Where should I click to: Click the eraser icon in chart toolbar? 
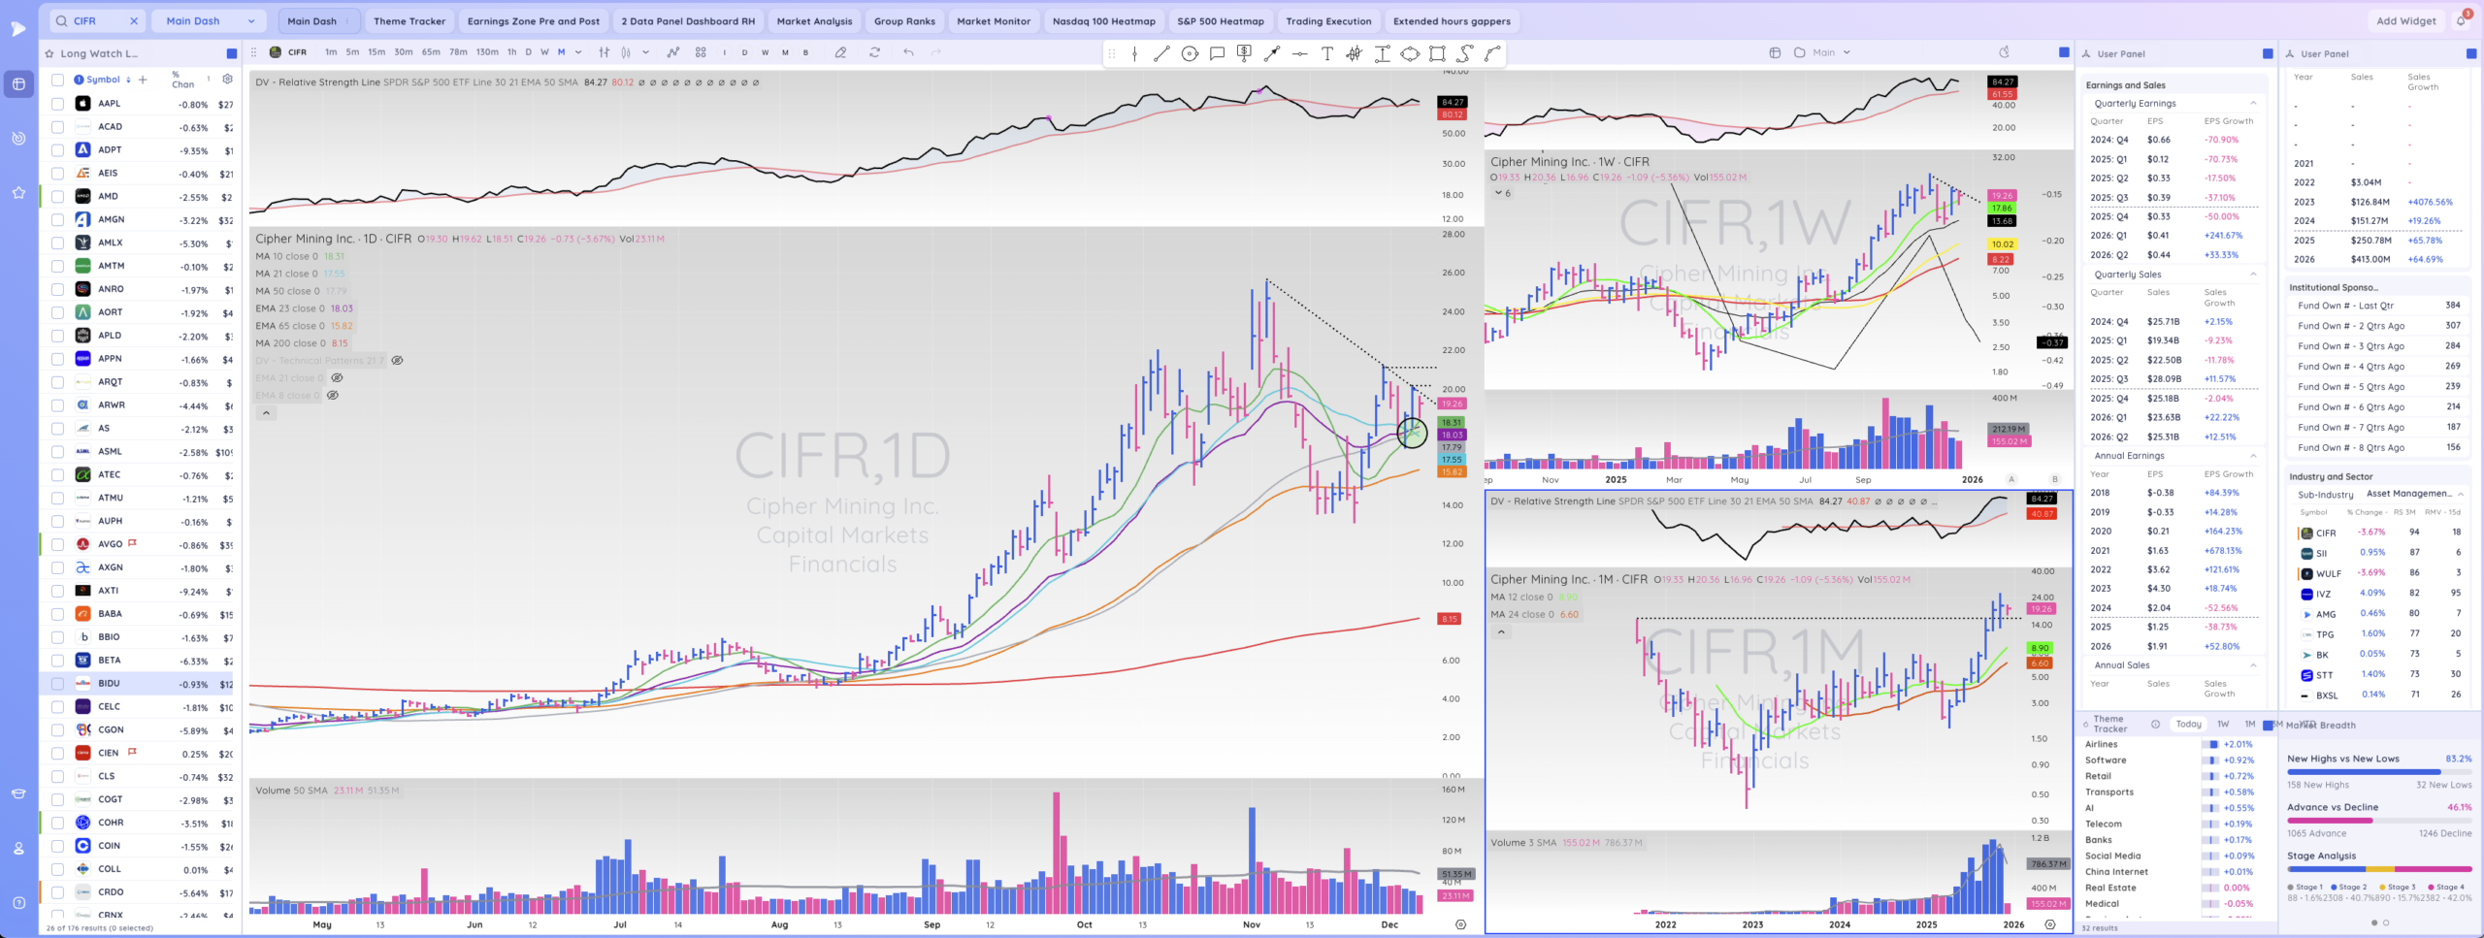(x=840, y=52)
